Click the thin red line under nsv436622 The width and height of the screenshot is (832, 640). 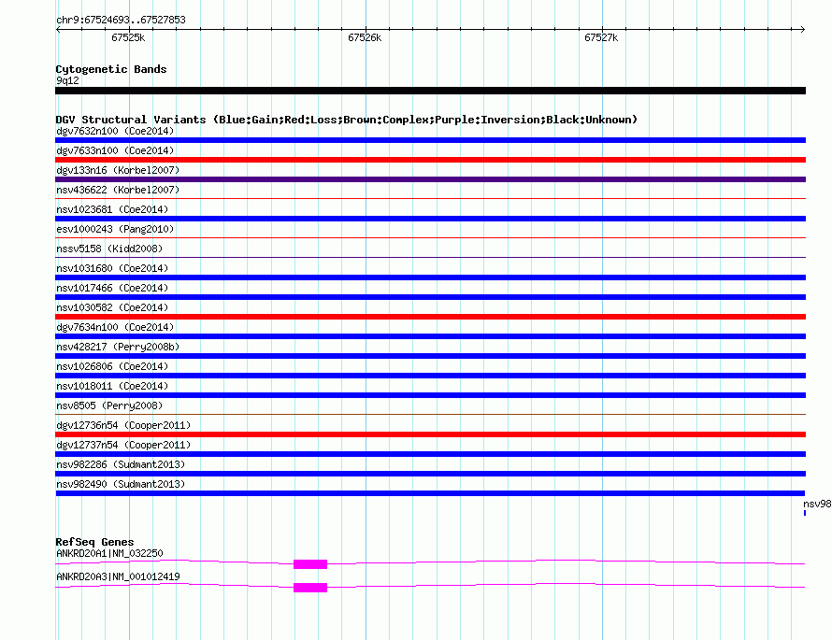(x=430, y=199)
